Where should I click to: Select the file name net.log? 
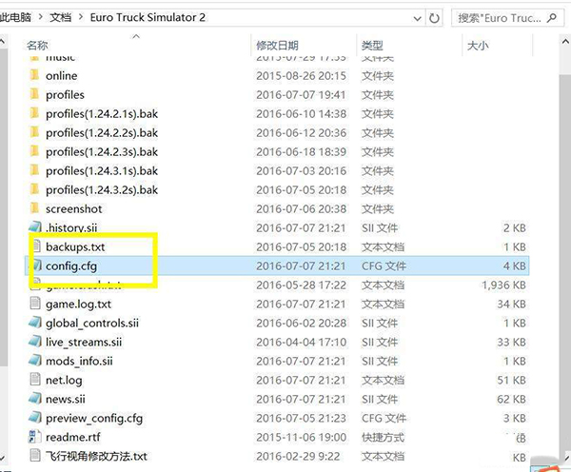[64, 380]
